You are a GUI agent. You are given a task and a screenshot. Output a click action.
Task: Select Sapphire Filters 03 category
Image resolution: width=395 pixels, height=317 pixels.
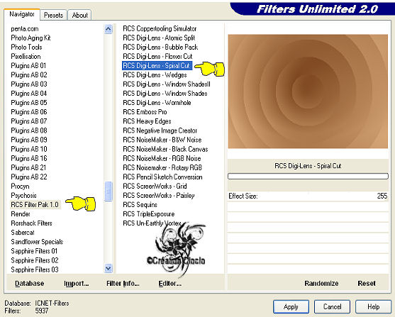(35, 269)
